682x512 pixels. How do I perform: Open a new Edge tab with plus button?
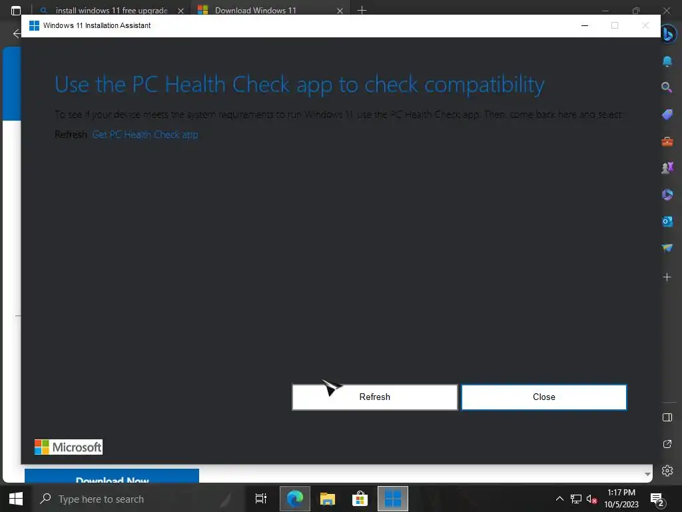362,10
